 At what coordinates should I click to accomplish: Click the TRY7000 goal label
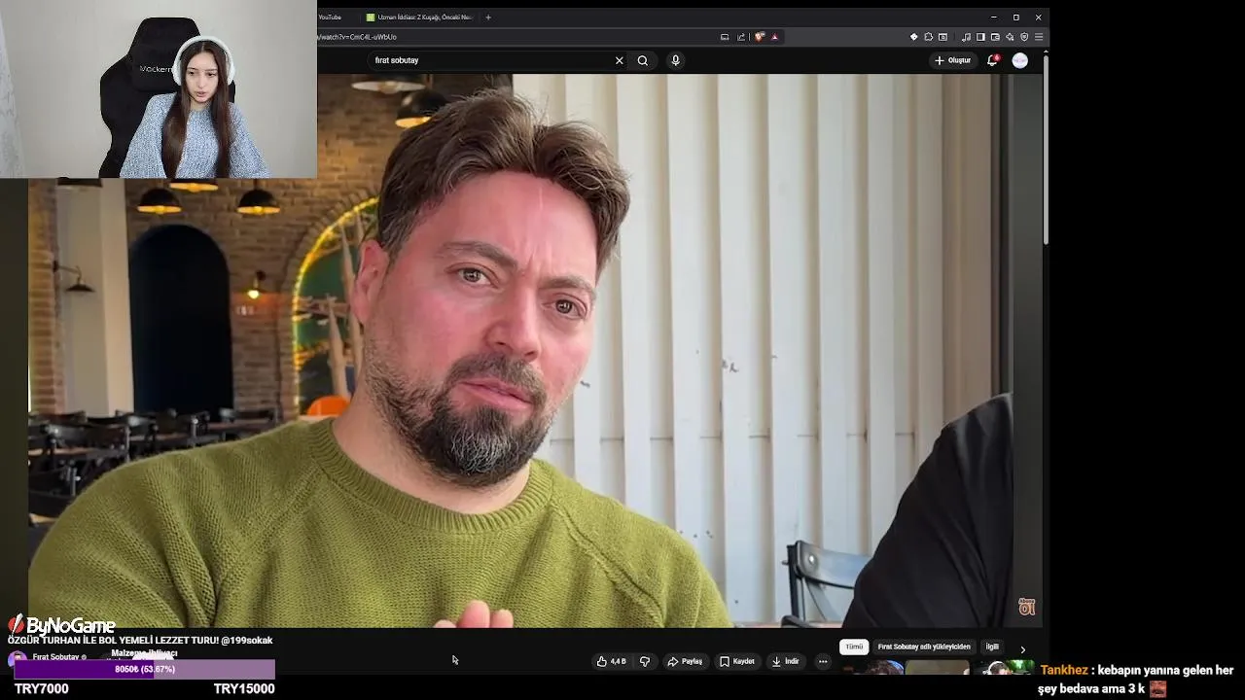[x=42, y=688]
